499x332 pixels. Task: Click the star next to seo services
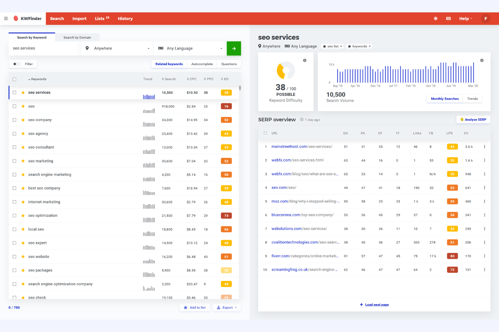(23, 93)
